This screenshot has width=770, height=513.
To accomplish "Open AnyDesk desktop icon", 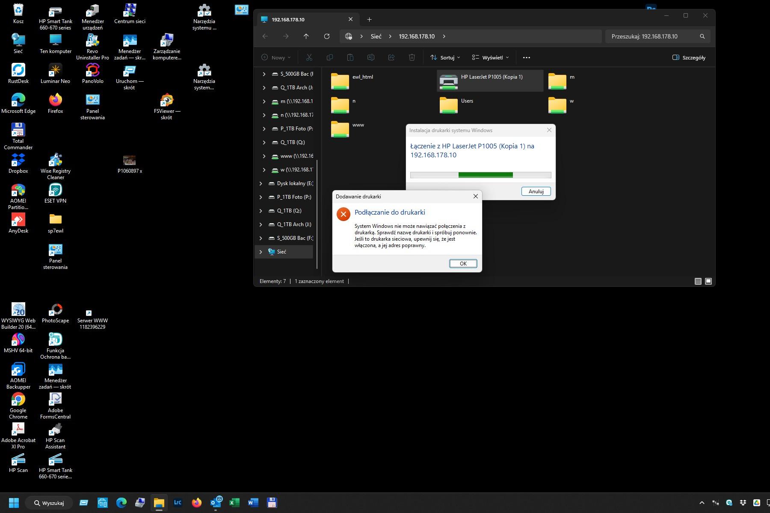I will pyautogui.click(x=18, y=223).
